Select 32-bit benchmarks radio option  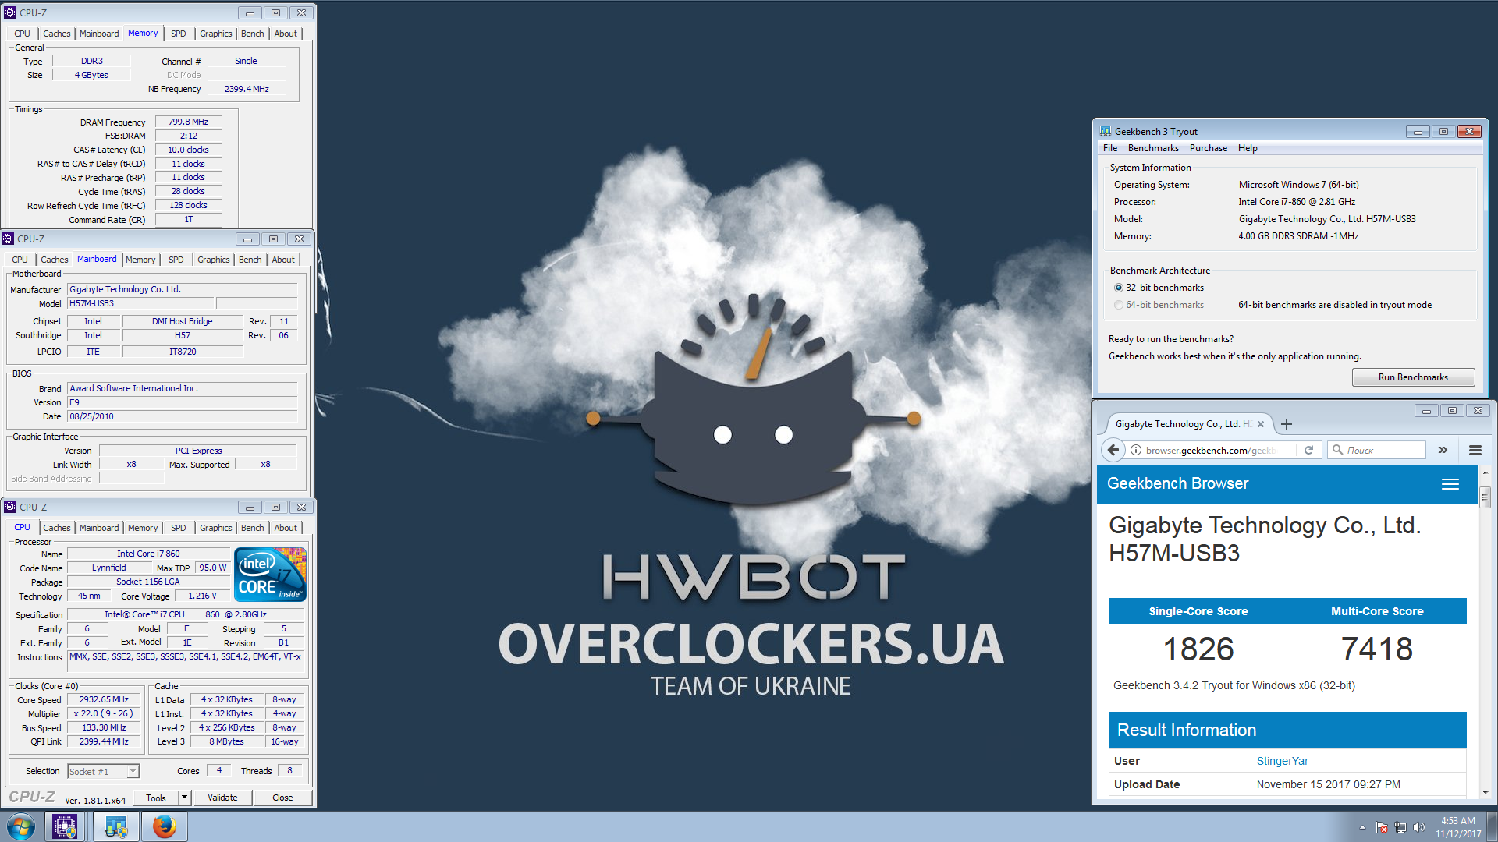tap(1119, 288)
